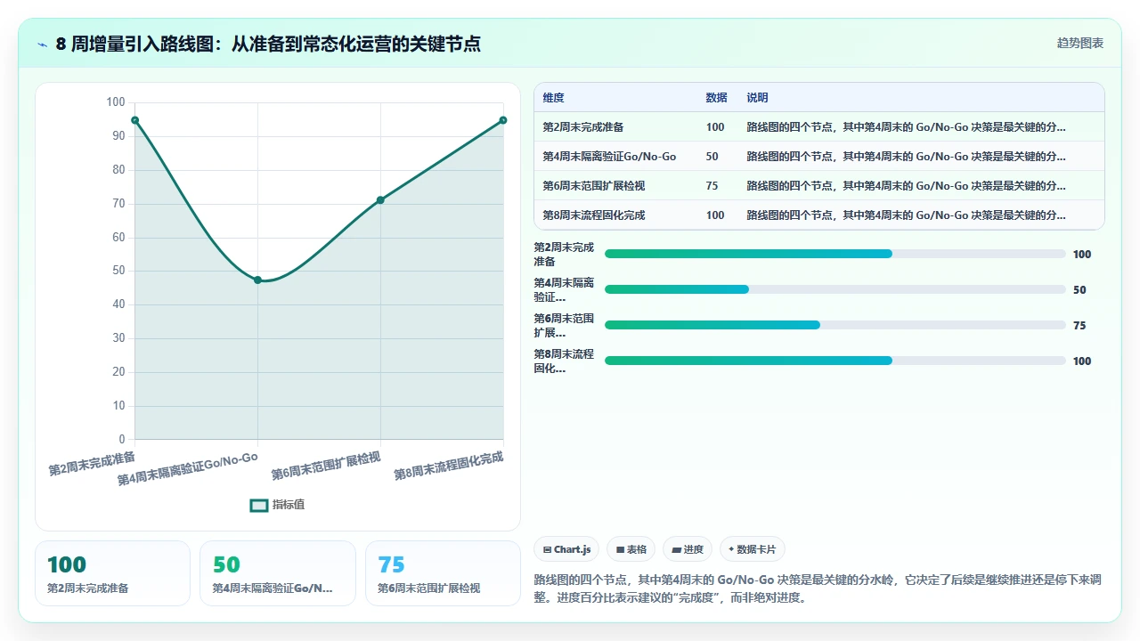Click progress value 50 beside second bar

[1079, 289]
